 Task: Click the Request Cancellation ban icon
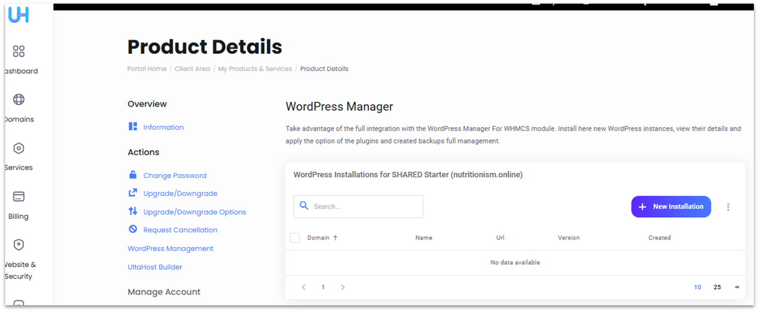pos(133,229)
